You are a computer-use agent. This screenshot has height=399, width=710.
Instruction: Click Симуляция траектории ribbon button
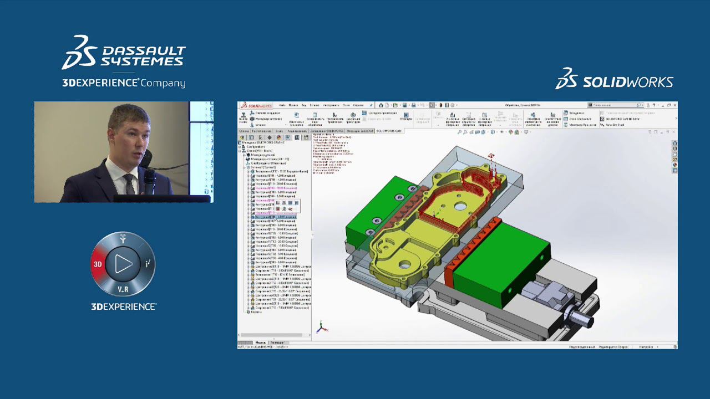tap(353, 118)
